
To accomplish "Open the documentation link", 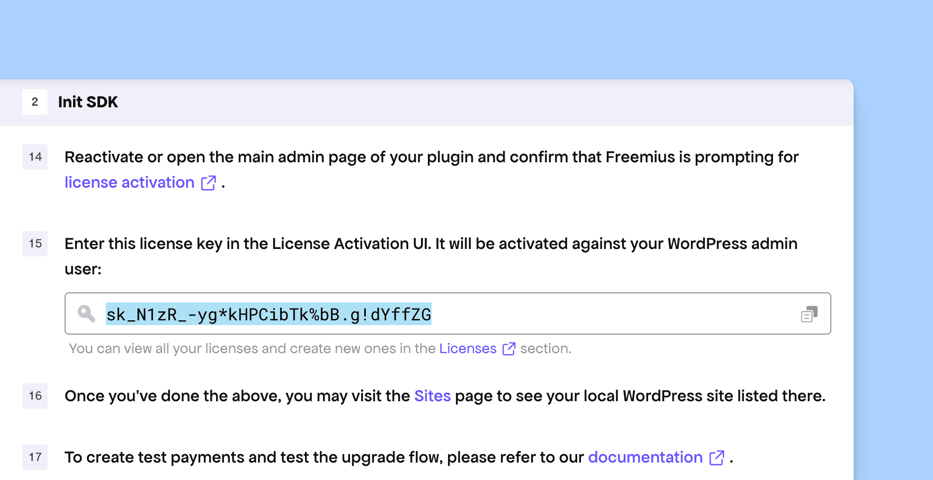I will (645, 457).
